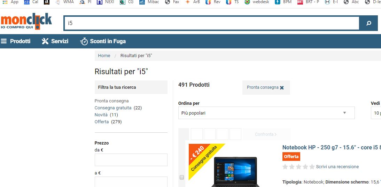Click the Confronta button
The width and height of the screenshot is (381, 187).
click(266, 134)
